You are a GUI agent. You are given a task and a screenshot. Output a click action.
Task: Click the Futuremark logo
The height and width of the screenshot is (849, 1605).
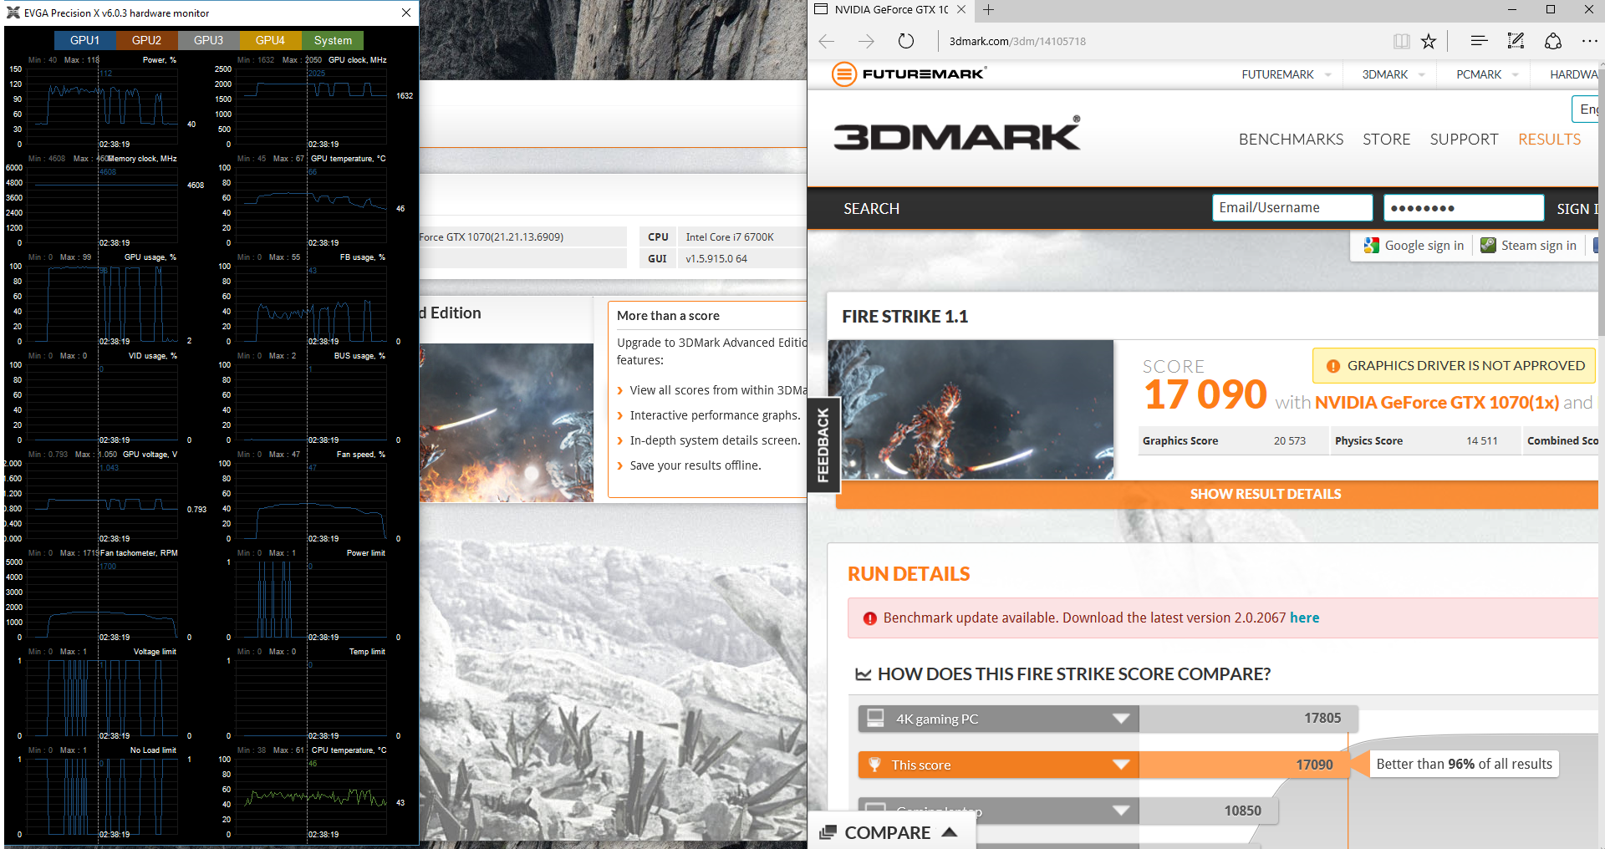click(x=909, y=74)
